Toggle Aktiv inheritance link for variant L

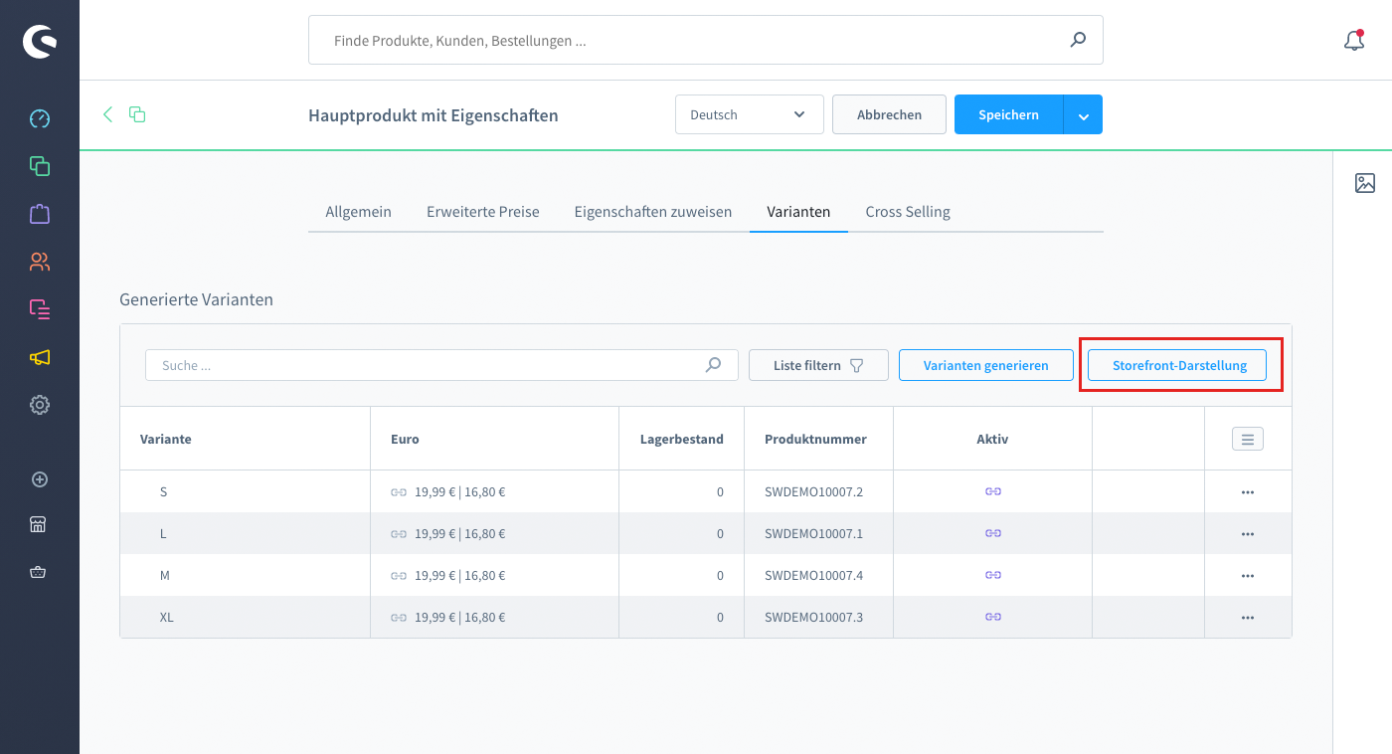pos(992,533)
